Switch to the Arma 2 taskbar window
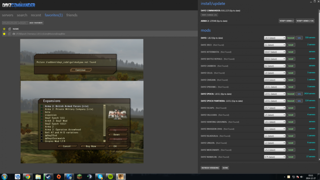The image size is (320, 180). click(x=121, y=177)
